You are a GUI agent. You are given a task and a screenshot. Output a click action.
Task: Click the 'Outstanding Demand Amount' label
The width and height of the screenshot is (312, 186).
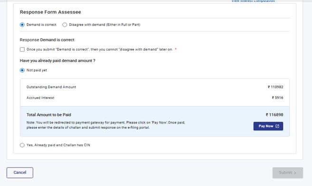[x=51, y=87]
